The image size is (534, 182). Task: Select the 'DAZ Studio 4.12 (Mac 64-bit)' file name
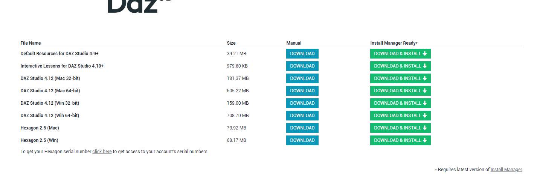[50, 91]
